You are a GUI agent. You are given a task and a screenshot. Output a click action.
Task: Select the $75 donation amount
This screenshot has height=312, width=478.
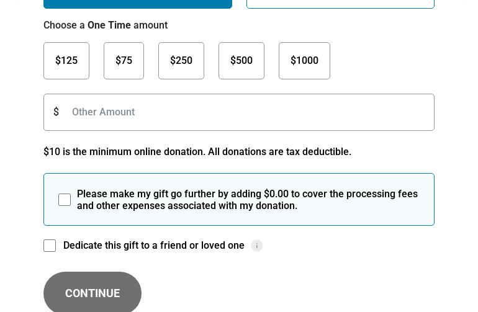[124, 61]
